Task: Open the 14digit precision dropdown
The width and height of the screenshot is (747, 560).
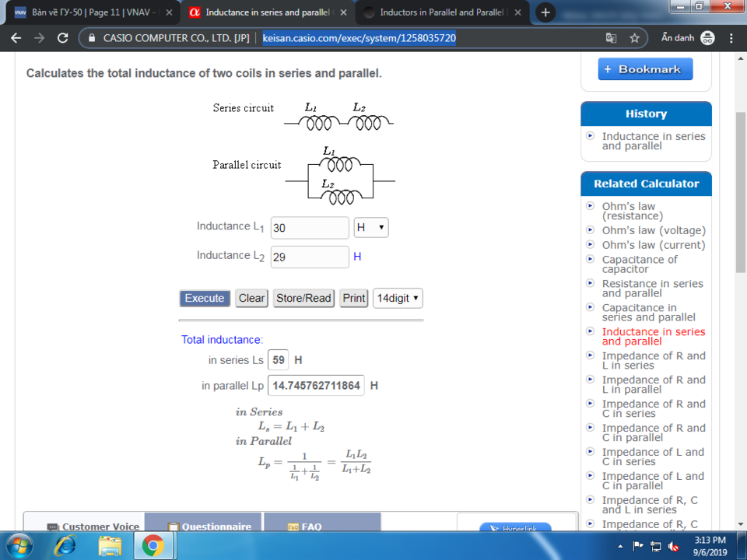Action: (x=398, y=298)
